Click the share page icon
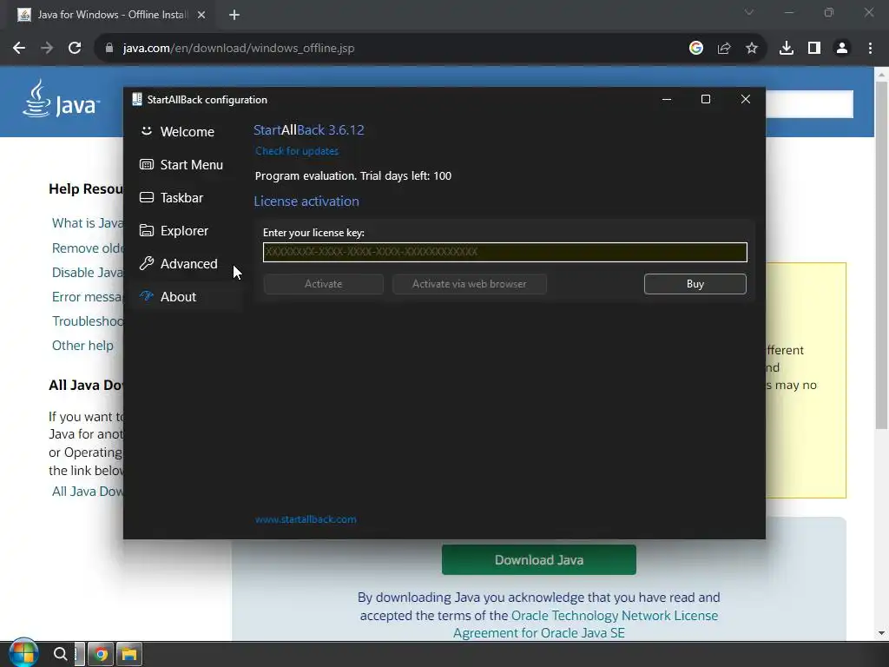Viewport: 889px width, 667px height. coord(724,49)
